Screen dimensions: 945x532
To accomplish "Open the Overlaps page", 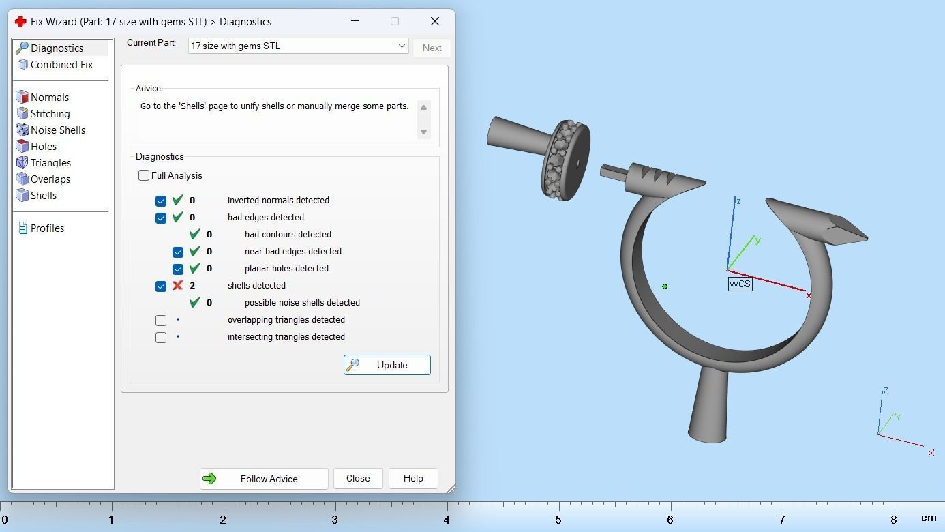I will 50,179.
